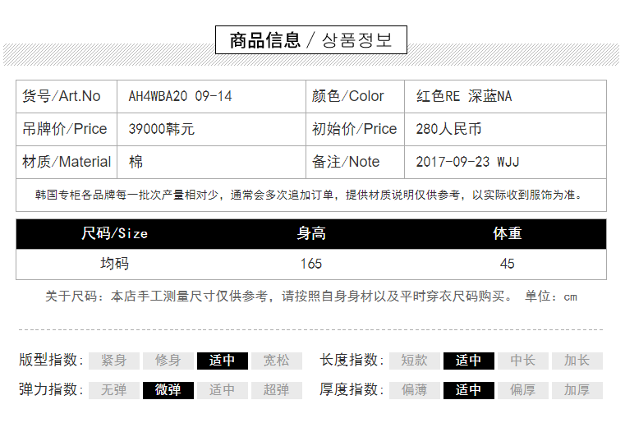Select the 修身 fit option
The image size is (625, 423).
click(168, 361)
